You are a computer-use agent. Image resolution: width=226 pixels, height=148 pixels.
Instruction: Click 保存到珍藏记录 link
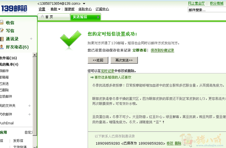pyautogui.click(x=163, y=50)
